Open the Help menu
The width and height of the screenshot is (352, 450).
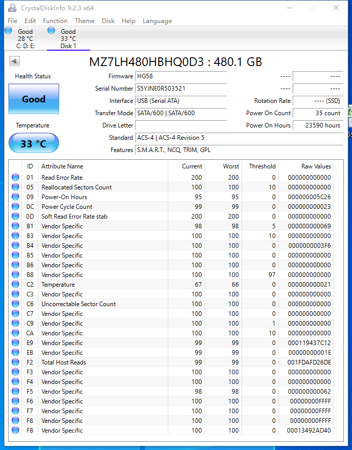point(128,21)
